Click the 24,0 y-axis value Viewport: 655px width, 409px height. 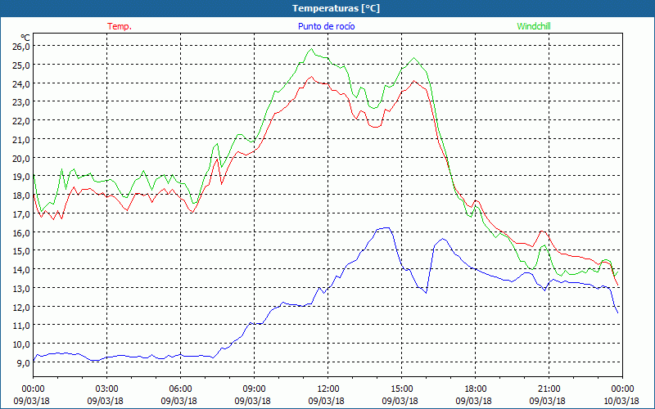coord(21,83)
